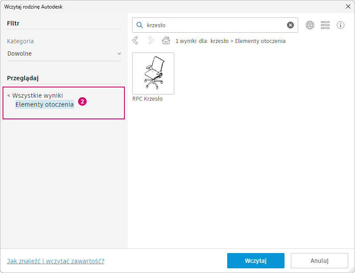Close the Wczytaj rodzinę Autodesk dialog
This screenshot has width=355, height=273.
348,6
